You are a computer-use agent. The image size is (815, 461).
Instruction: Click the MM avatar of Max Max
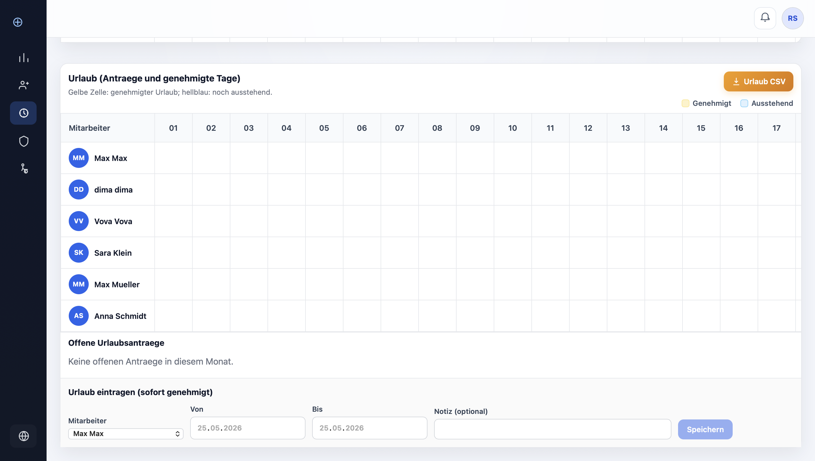[x=78, y=158]
